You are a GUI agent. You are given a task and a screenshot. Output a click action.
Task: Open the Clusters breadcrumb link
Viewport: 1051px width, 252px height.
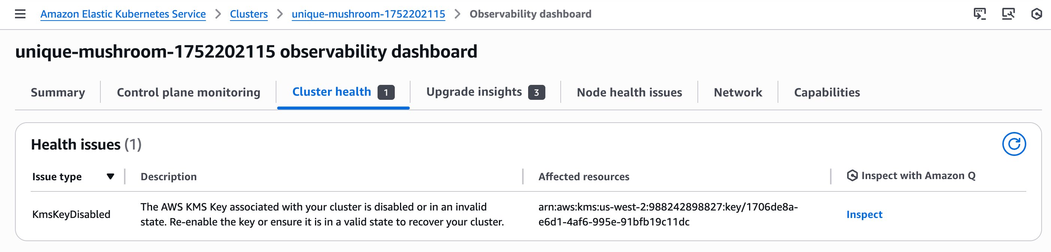click(249, 14)
